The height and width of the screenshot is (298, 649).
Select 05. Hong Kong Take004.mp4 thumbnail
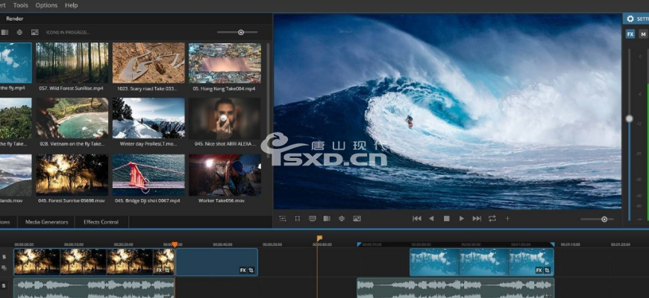tap(225, 63)
